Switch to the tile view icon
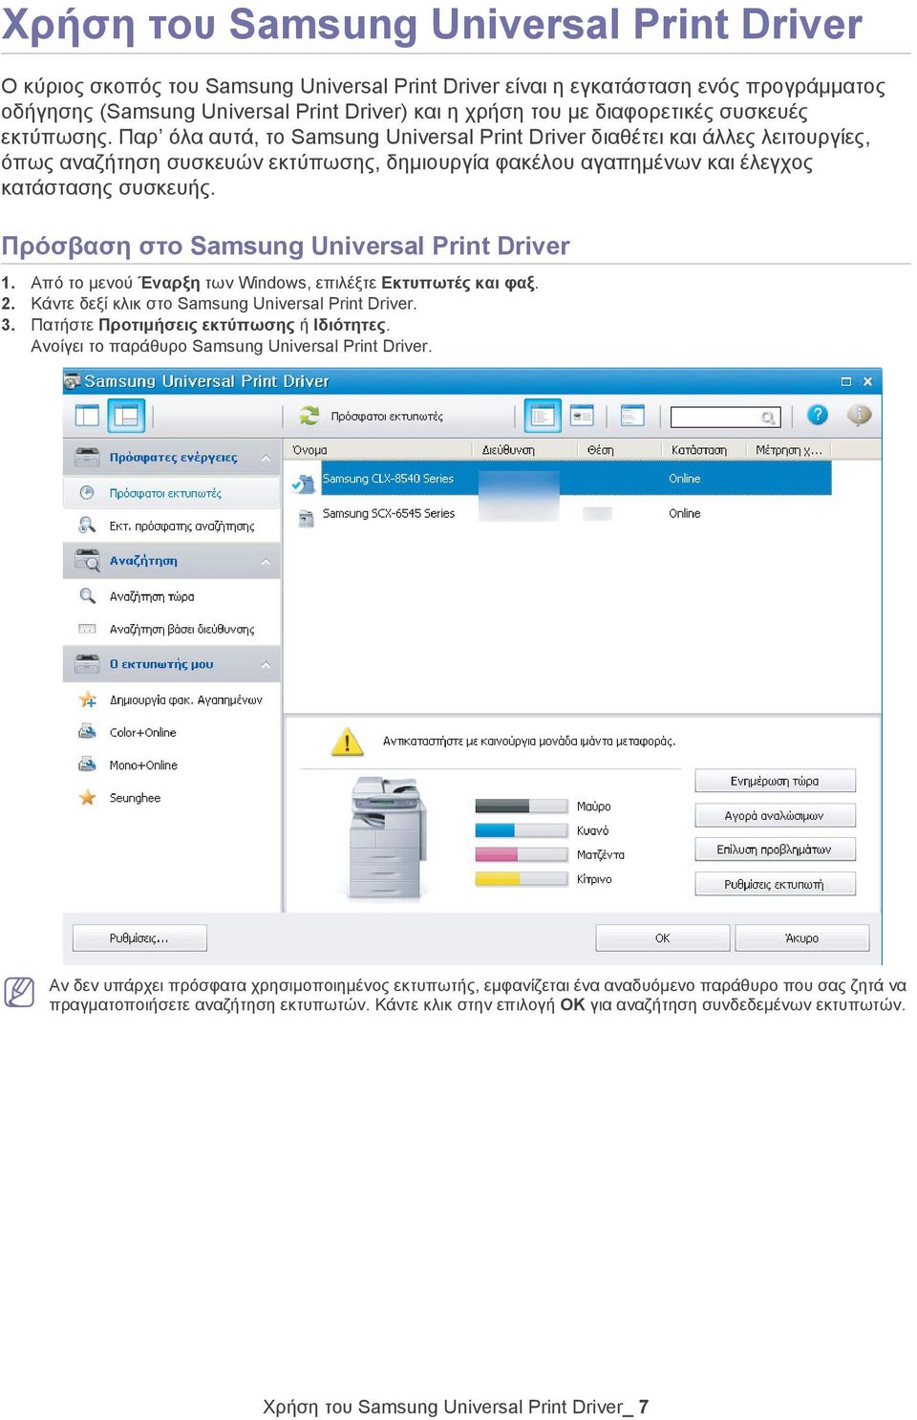The image size is (917, 1420). [x=582, y=416]
